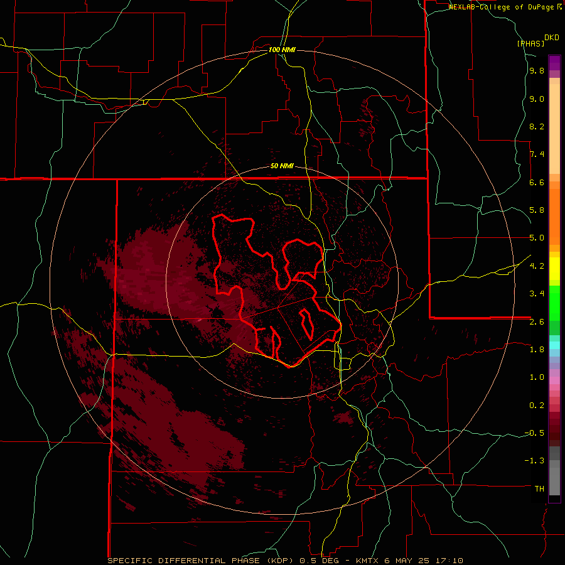The height and width of the screenshot is (565, 565).
Task: Click the "6.6" scale value
Action: (x=537, y=182)
